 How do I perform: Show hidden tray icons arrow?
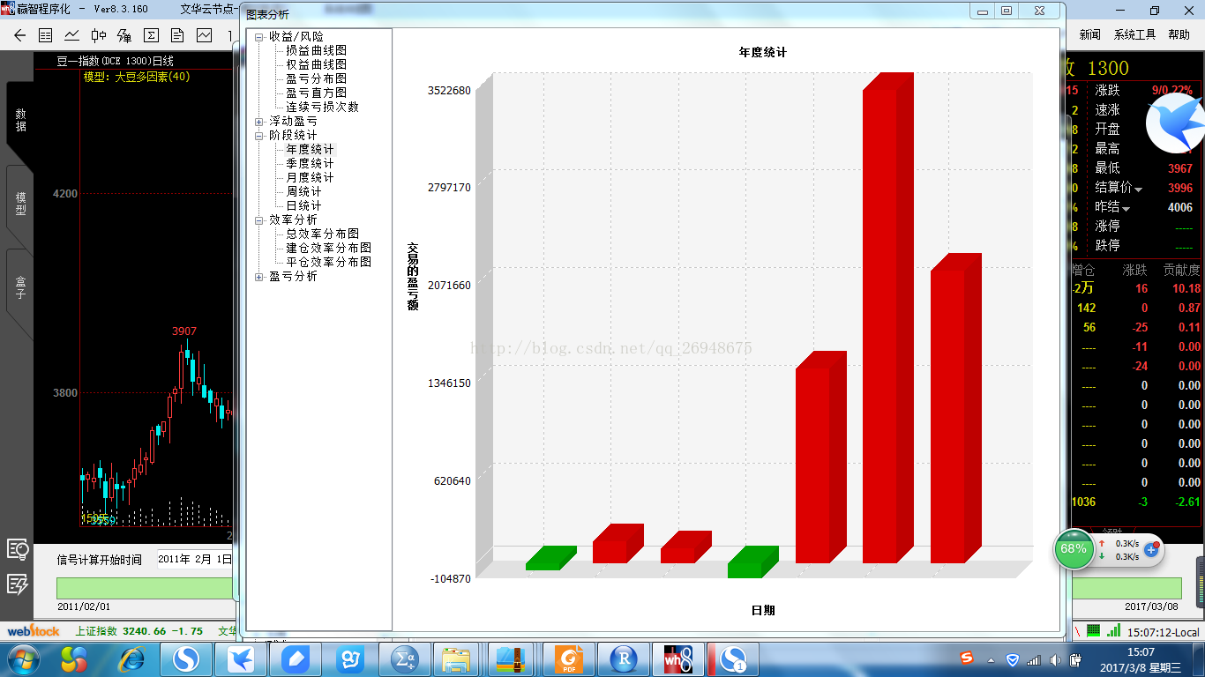pyautogui.click(x=991, y=660)
